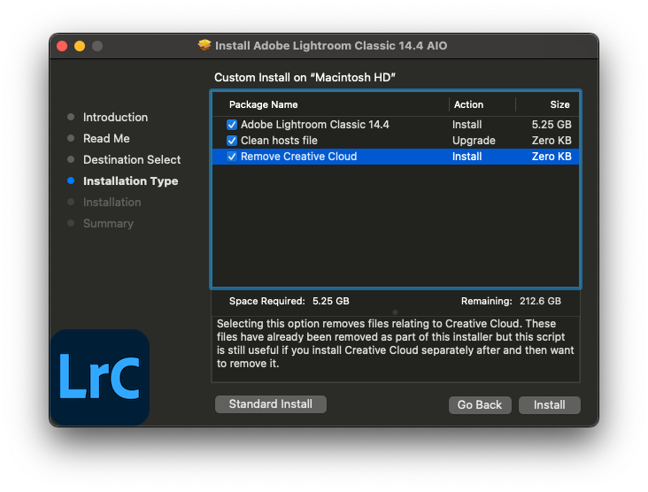Click the bullet beside Destination Select
Image resolution: width=648 pixels, height=492 pixels.
[x=71, y=160]
